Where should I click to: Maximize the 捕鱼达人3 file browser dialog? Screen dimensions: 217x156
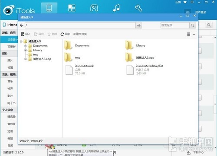pyautogui.click(x=187, y=16)
